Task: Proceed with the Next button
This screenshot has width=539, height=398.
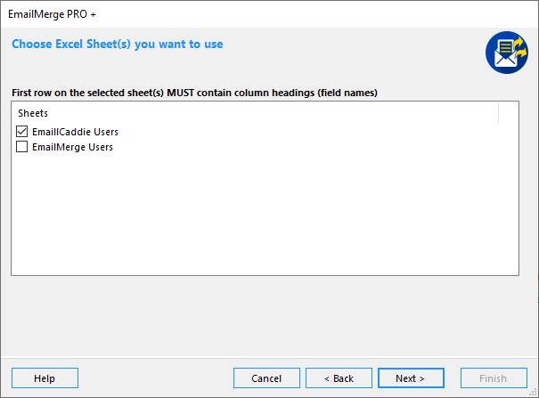Action: pos(411,378)
